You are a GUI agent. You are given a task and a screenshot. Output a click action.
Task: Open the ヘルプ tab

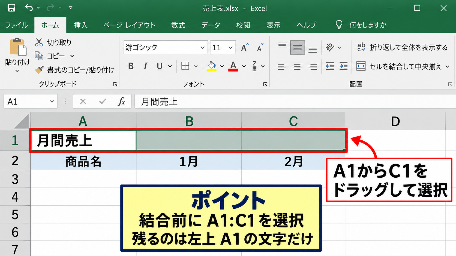307,25
